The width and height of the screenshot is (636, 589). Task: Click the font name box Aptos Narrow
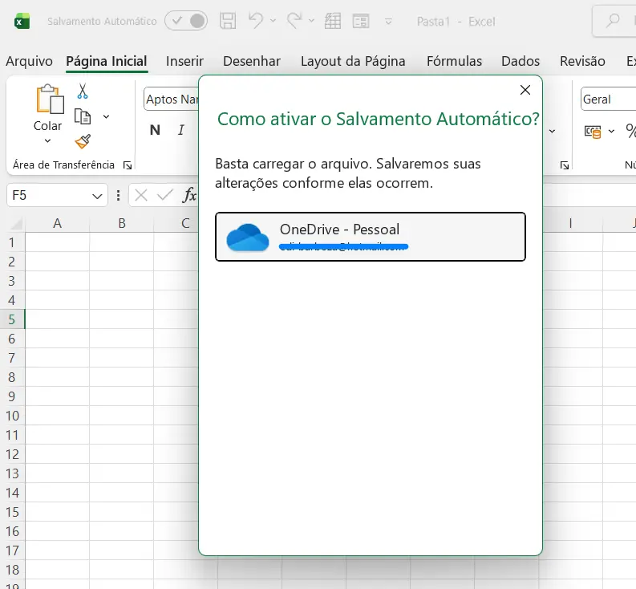point(171,99)
